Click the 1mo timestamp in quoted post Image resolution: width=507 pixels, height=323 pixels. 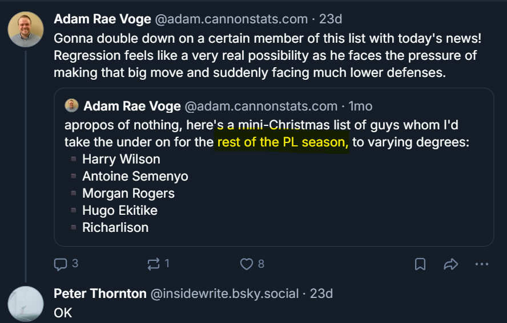(x=360, y=106)
